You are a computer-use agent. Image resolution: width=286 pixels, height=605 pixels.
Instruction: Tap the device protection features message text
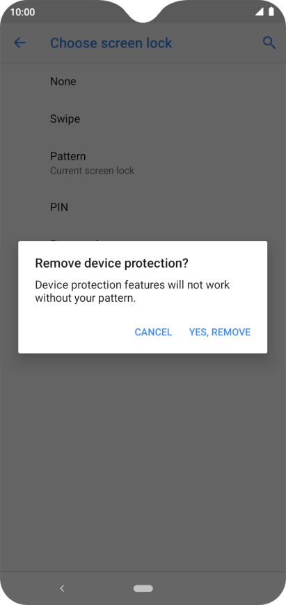[132, 291]
